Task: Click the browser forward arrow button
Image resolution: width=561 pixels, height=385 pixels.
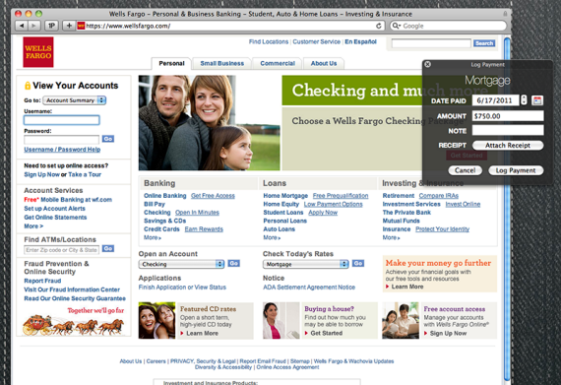Action: (34, 26)
